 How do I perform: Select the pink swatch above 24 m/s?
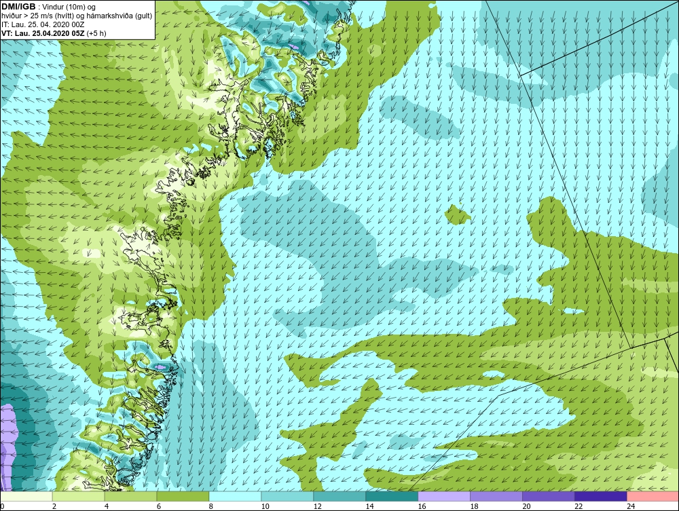point(653,496)
